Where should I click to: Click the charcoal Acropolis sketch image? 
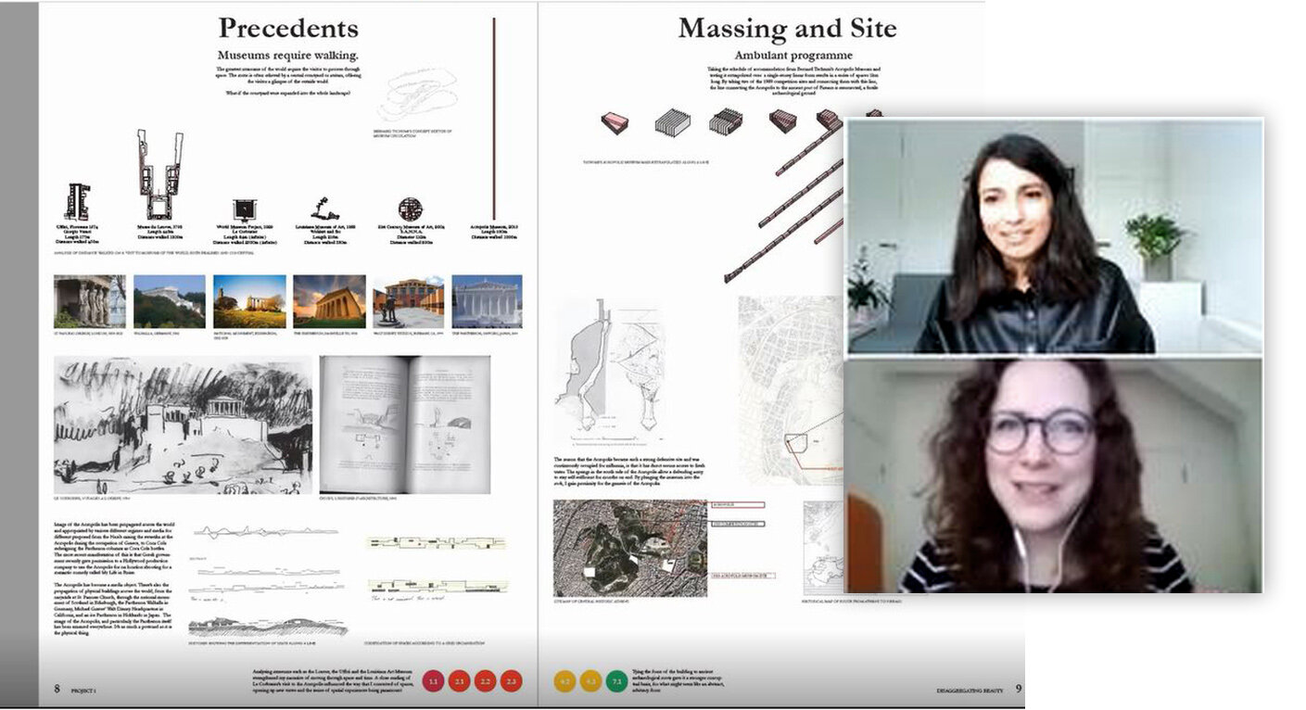coord(184,425)
